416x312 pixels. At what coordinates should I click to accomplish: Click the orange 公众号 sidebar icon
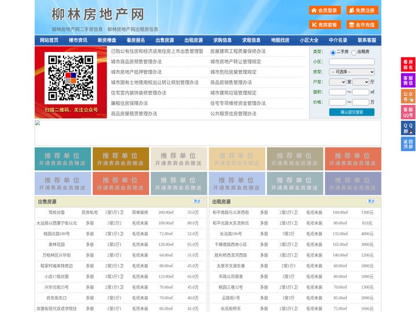[408, 96]
